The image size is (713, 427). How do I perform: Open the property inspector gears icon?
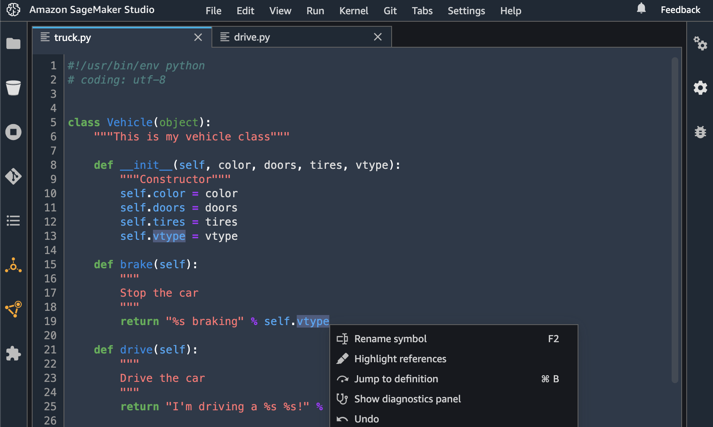pyautogui.click(x=700, y=43)
